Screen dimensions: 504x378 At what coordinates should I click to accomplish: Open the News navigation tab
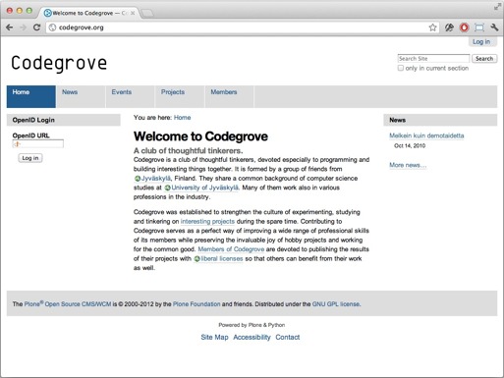coord(81,96)
